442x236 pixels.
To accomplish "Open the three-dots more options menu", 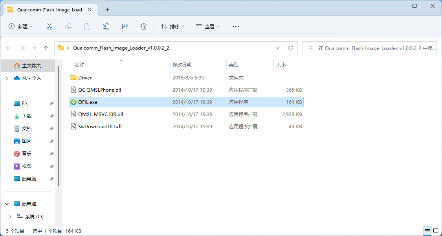I will click(x=236, y=26).
